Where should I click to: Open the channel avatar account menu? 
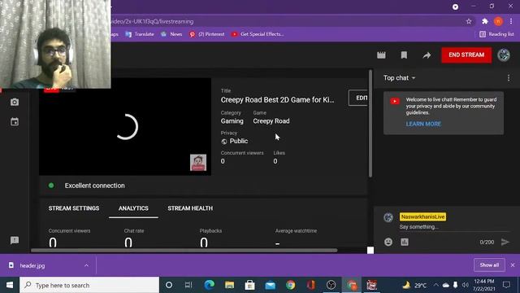pyautogui.click(x=504, y=55)
